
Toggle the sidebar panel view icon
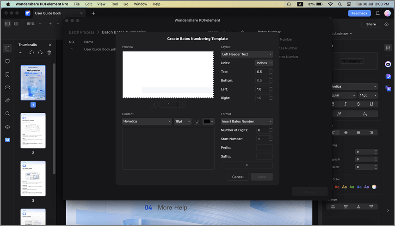click(7, 24)
